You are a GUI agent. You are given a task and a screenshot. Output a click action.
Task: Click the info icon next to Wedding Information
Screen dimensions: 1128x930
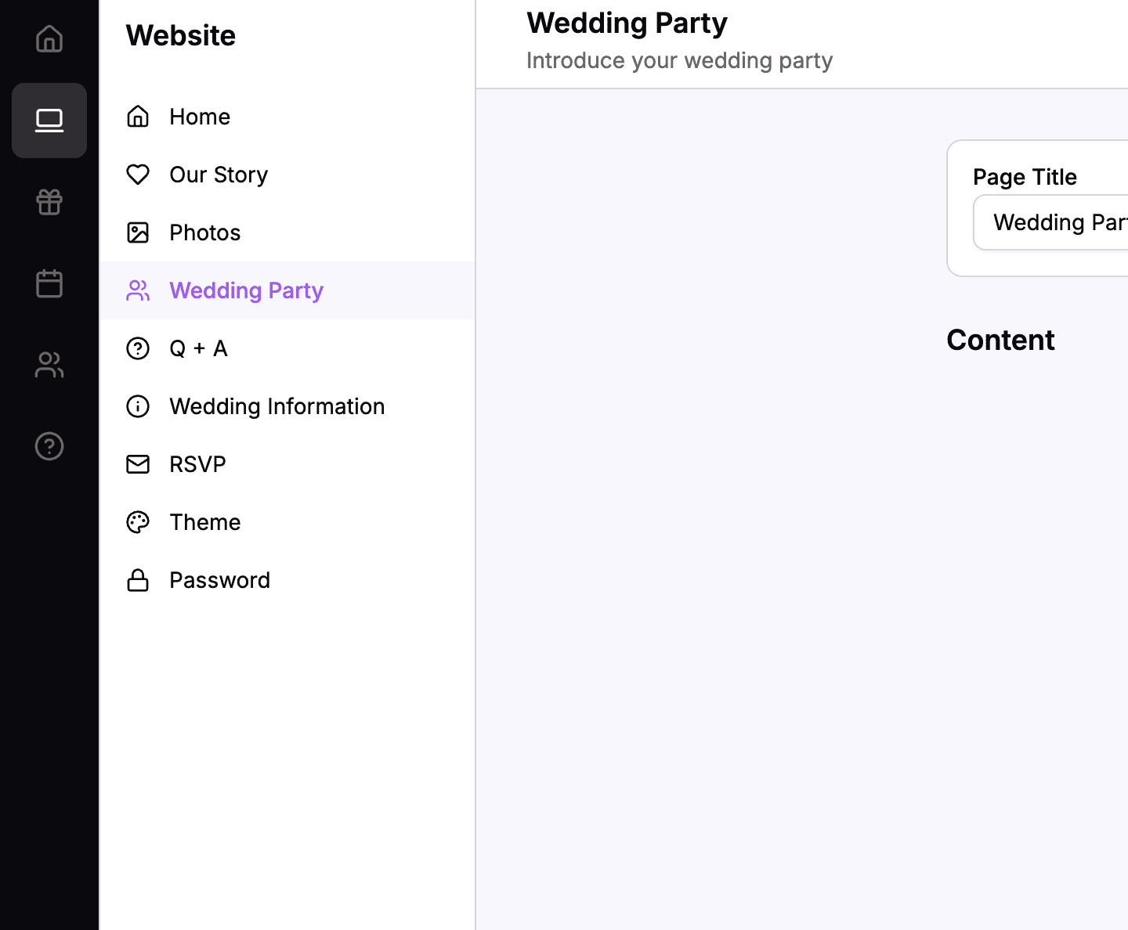(138, 406)
